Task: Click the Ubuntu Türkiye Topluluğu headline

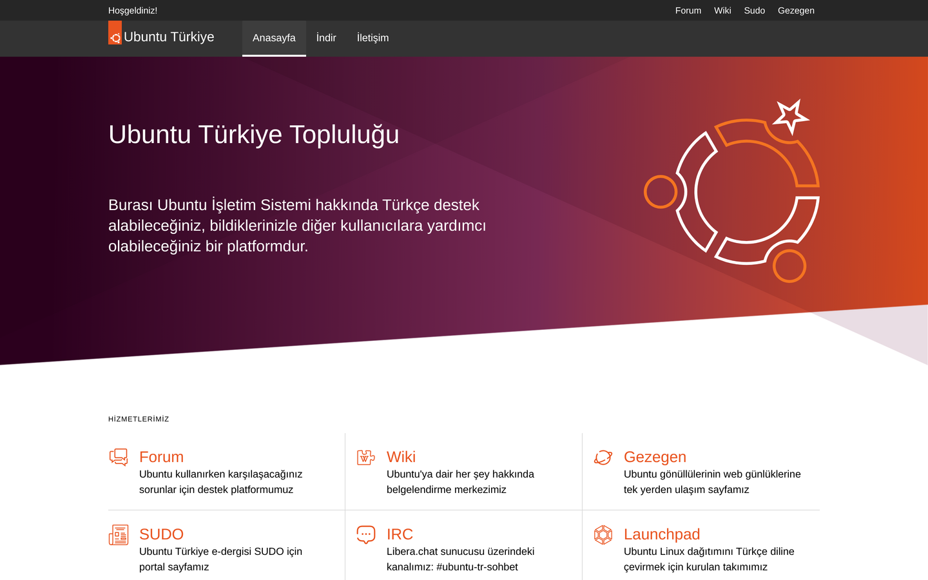Action: pyautogui.click(x=254, y=135)
